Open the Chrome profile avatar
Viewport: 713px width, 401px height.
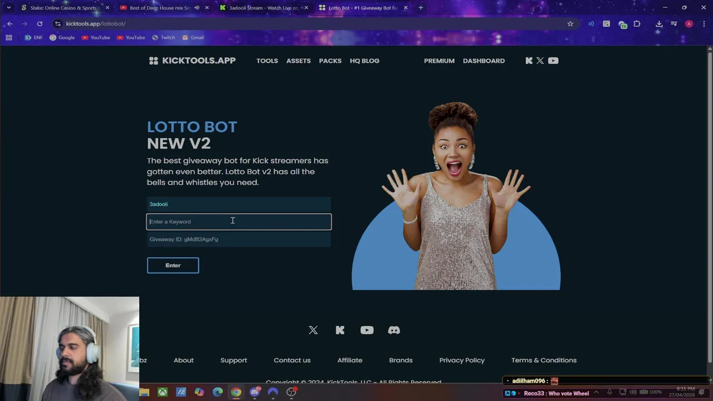(689, 24)
